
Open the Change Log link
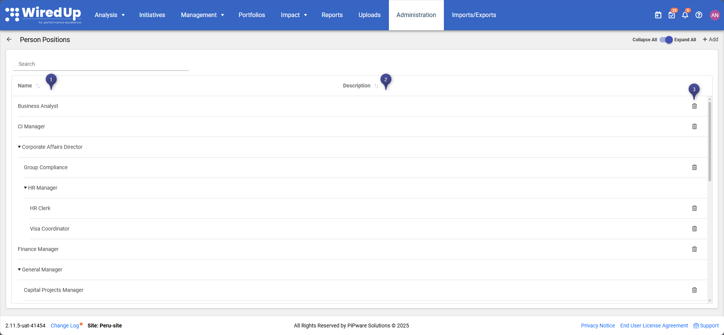coord(65,326)
